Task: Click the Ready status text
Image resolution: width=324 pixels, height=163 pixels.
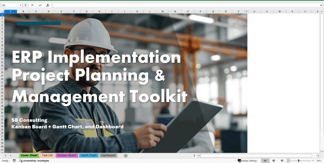Action: coord(5,161)
